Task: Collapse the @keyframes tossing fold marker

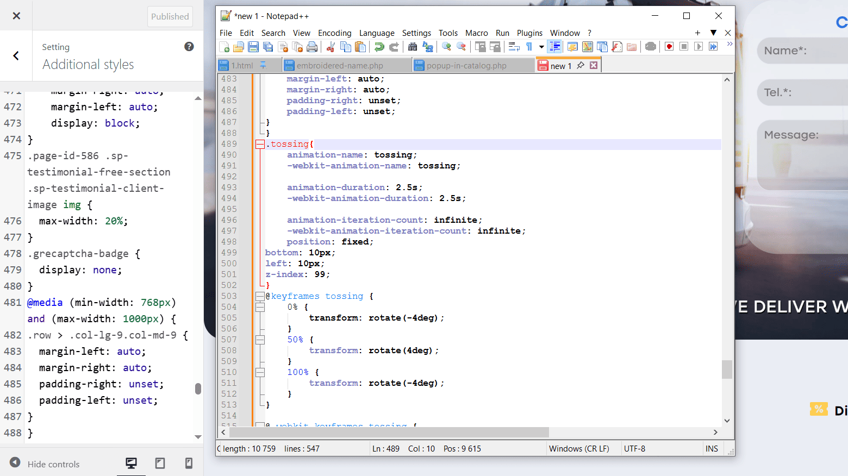Action: 260,296
